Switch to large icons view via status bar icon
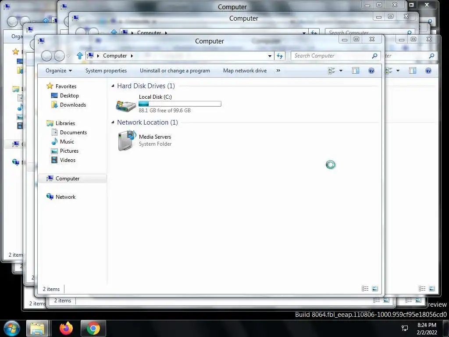Viewport: 449px width, 337px height. tap(375, 289)
